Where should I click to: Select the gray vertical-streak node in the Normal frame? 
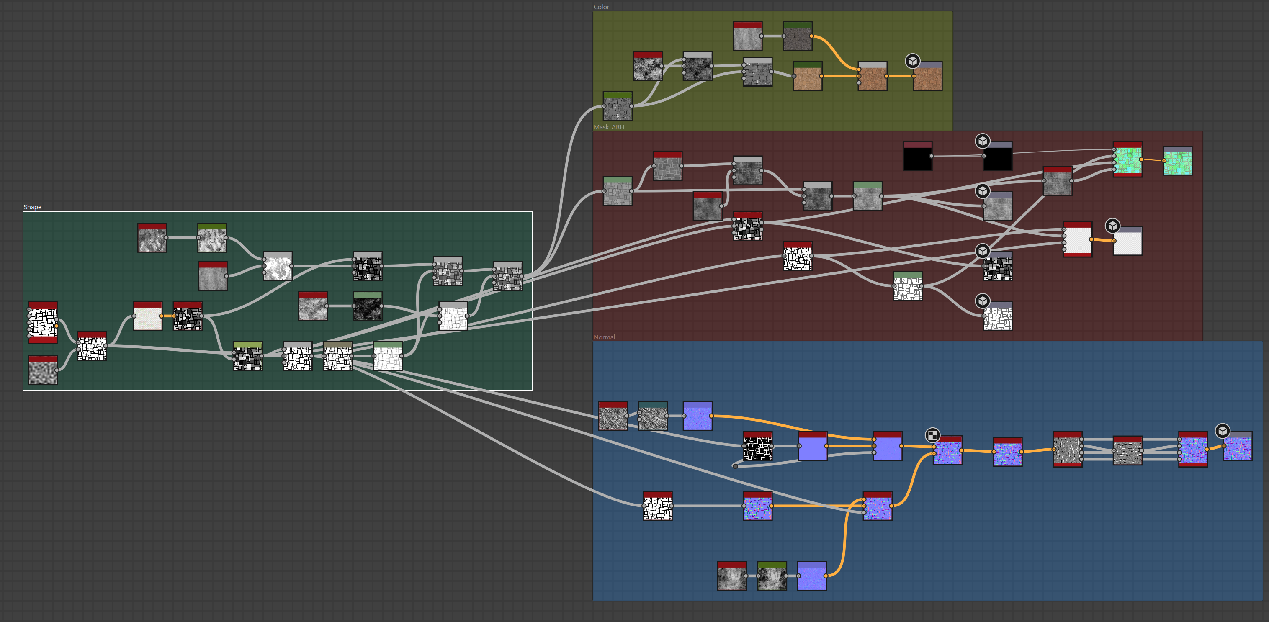click(x=1068, y=449)
